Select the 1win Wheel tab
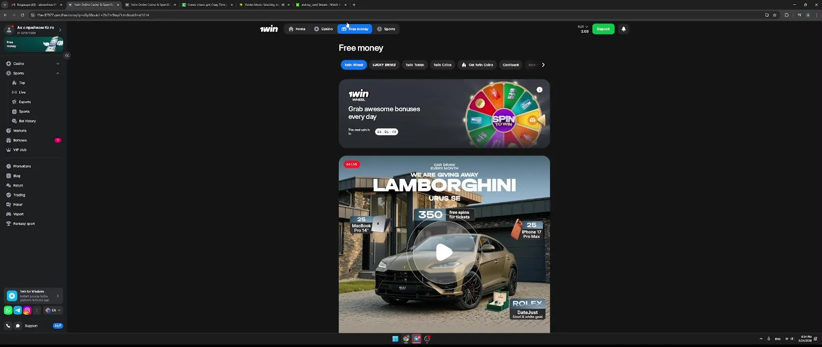Screen dimensions: 822x347 (x=354, y=65)
